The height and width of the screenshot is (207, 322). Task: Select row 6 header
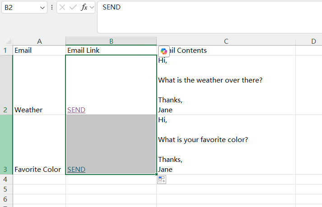(x=6, y=199)
